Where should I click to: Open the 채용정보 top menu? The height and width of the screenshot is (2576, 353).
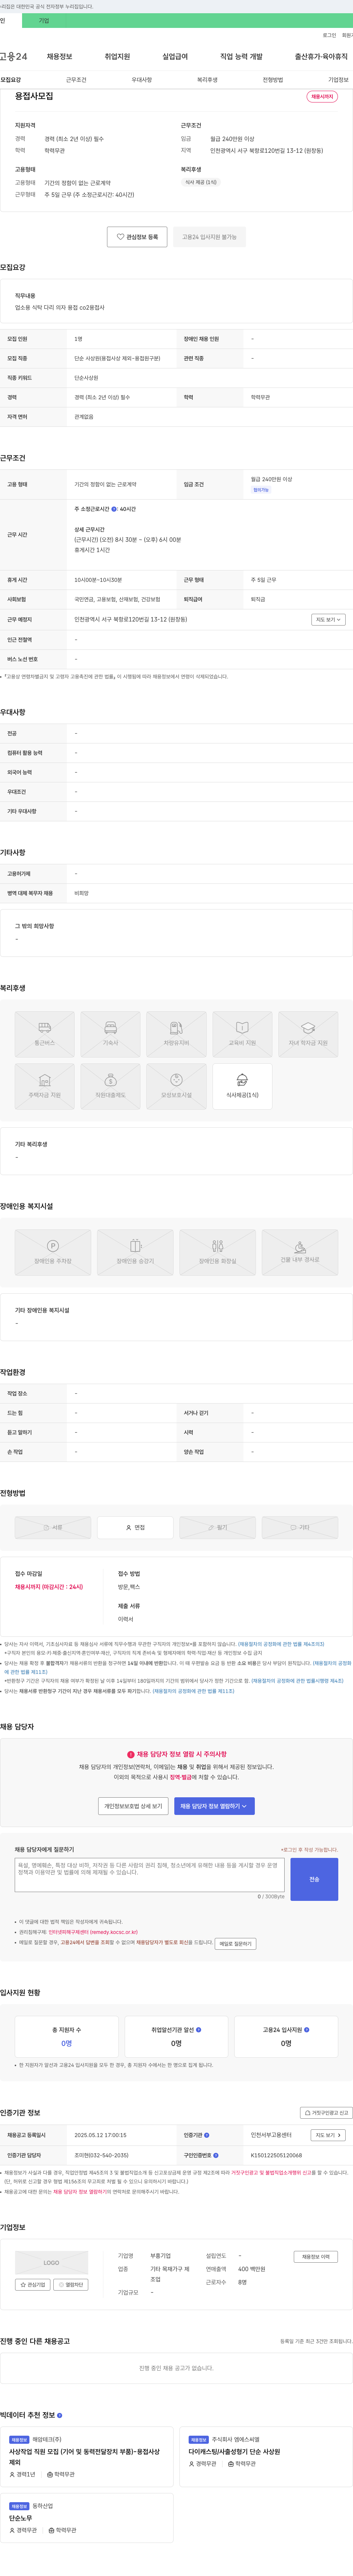tap(59, 57)
